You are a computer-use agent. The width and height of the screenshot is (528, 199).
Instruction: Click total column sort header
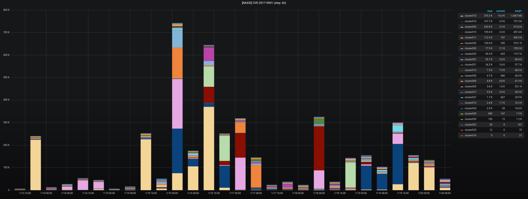pos(518,11)
